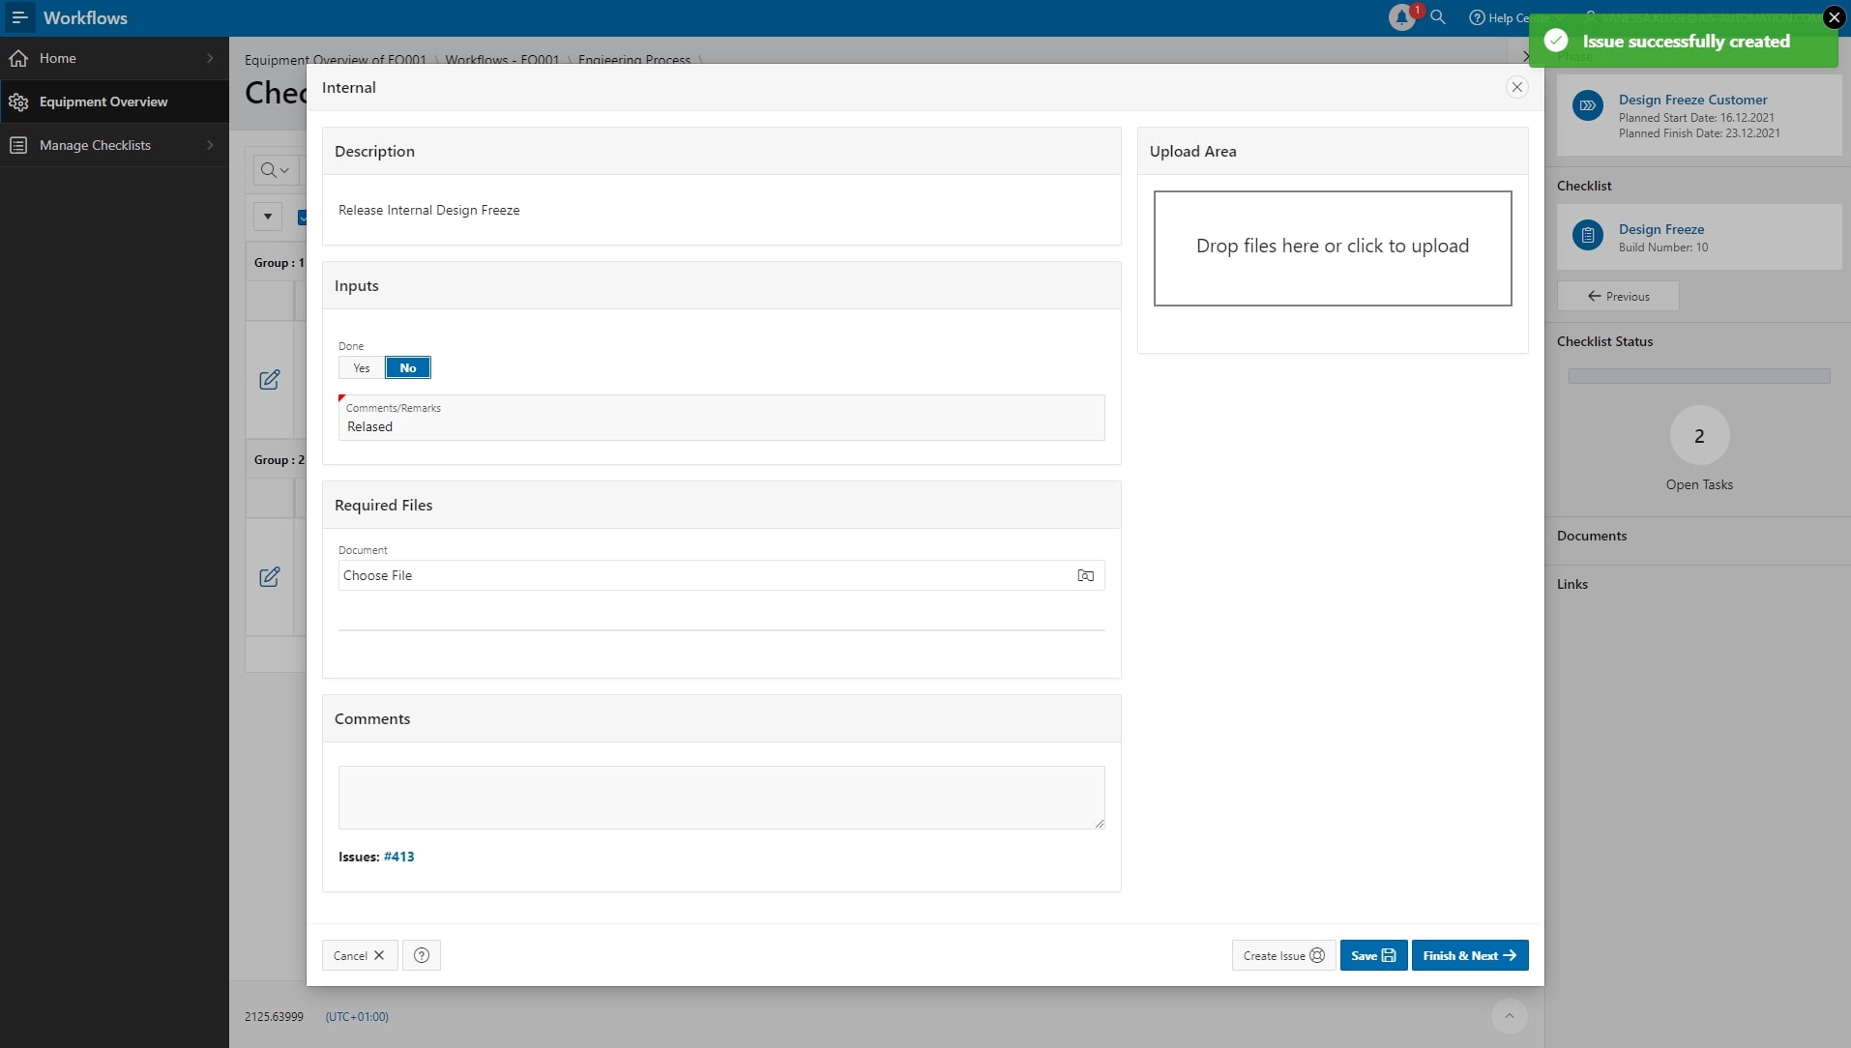The width and height of the screenshot is (1851, 1048).
Task: Click the Finish & Next button
Action: 1469,955
